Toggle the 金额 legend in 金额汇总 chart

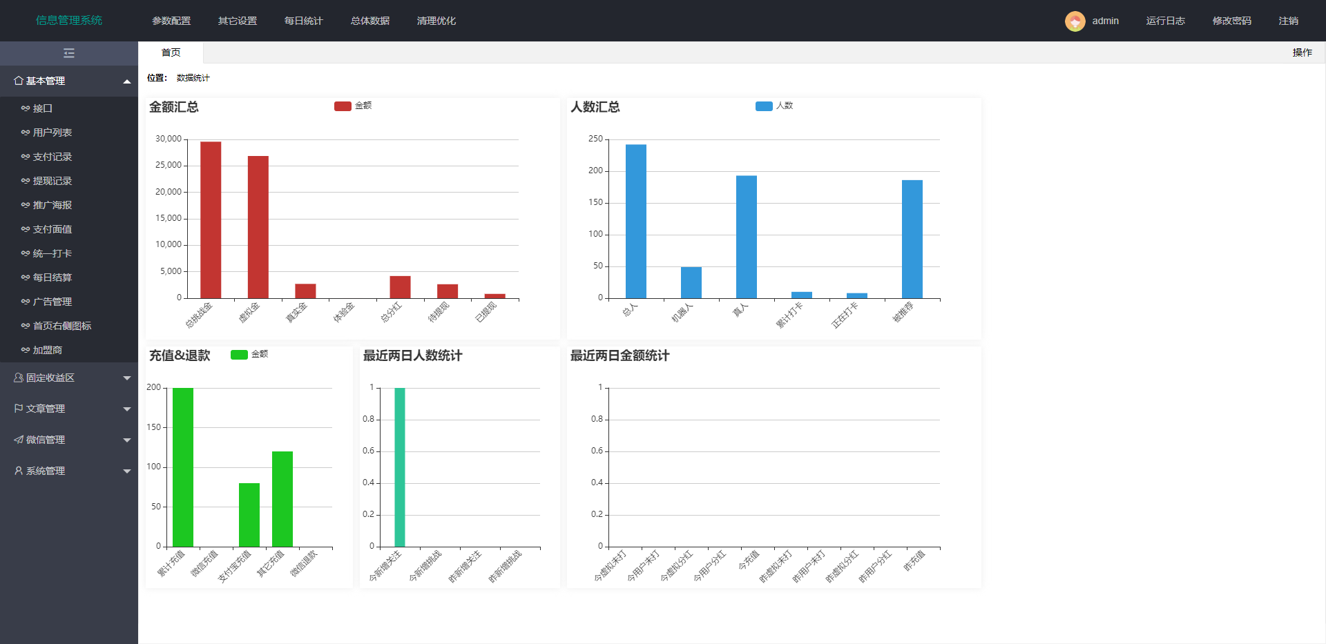(354, 106)
